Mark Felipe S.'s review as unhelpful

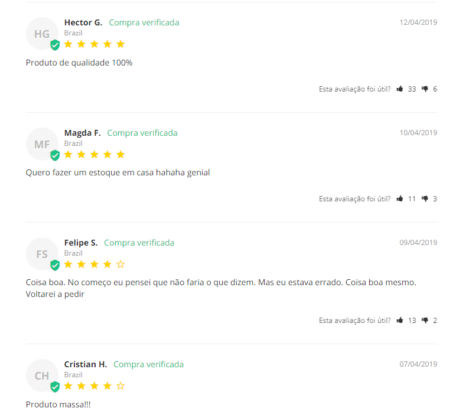(425, 321)
